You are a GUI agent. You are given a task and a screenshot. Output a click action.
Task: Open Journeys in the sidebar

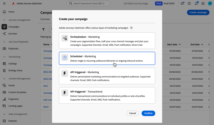tap(13, 34)
